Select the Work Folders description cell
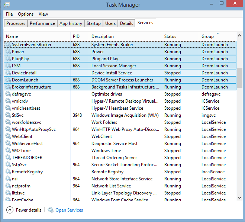 tap(104, 122)
